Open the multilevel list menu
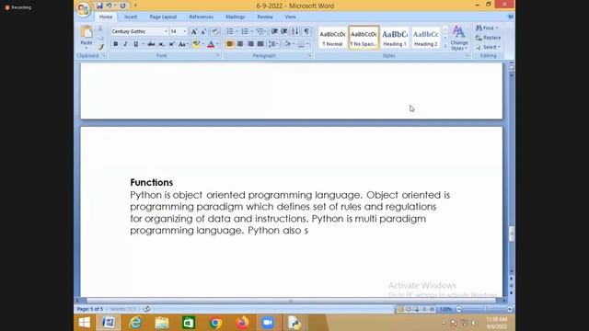589x331 pixels. (260, 31)
